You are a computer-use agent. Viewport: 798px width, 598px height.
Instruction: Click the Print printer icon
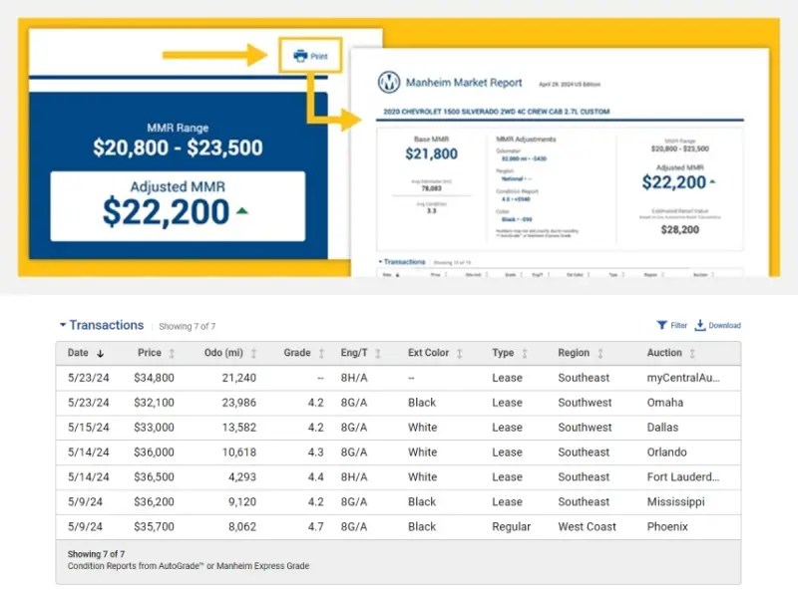tap(299, 57)
